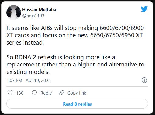155x115 pixels.
Task: Click the words 'series instead.'
Action: point(25,42)
